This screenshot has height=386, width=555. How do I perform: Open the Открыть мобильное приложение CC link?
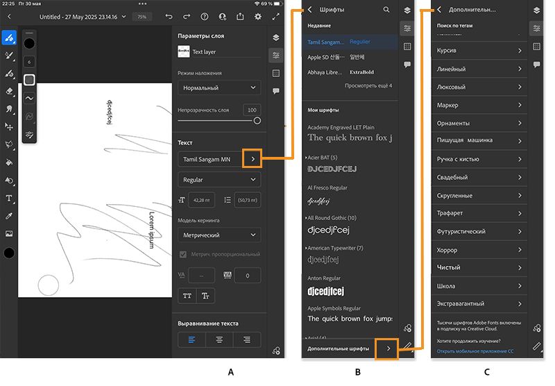475,351
